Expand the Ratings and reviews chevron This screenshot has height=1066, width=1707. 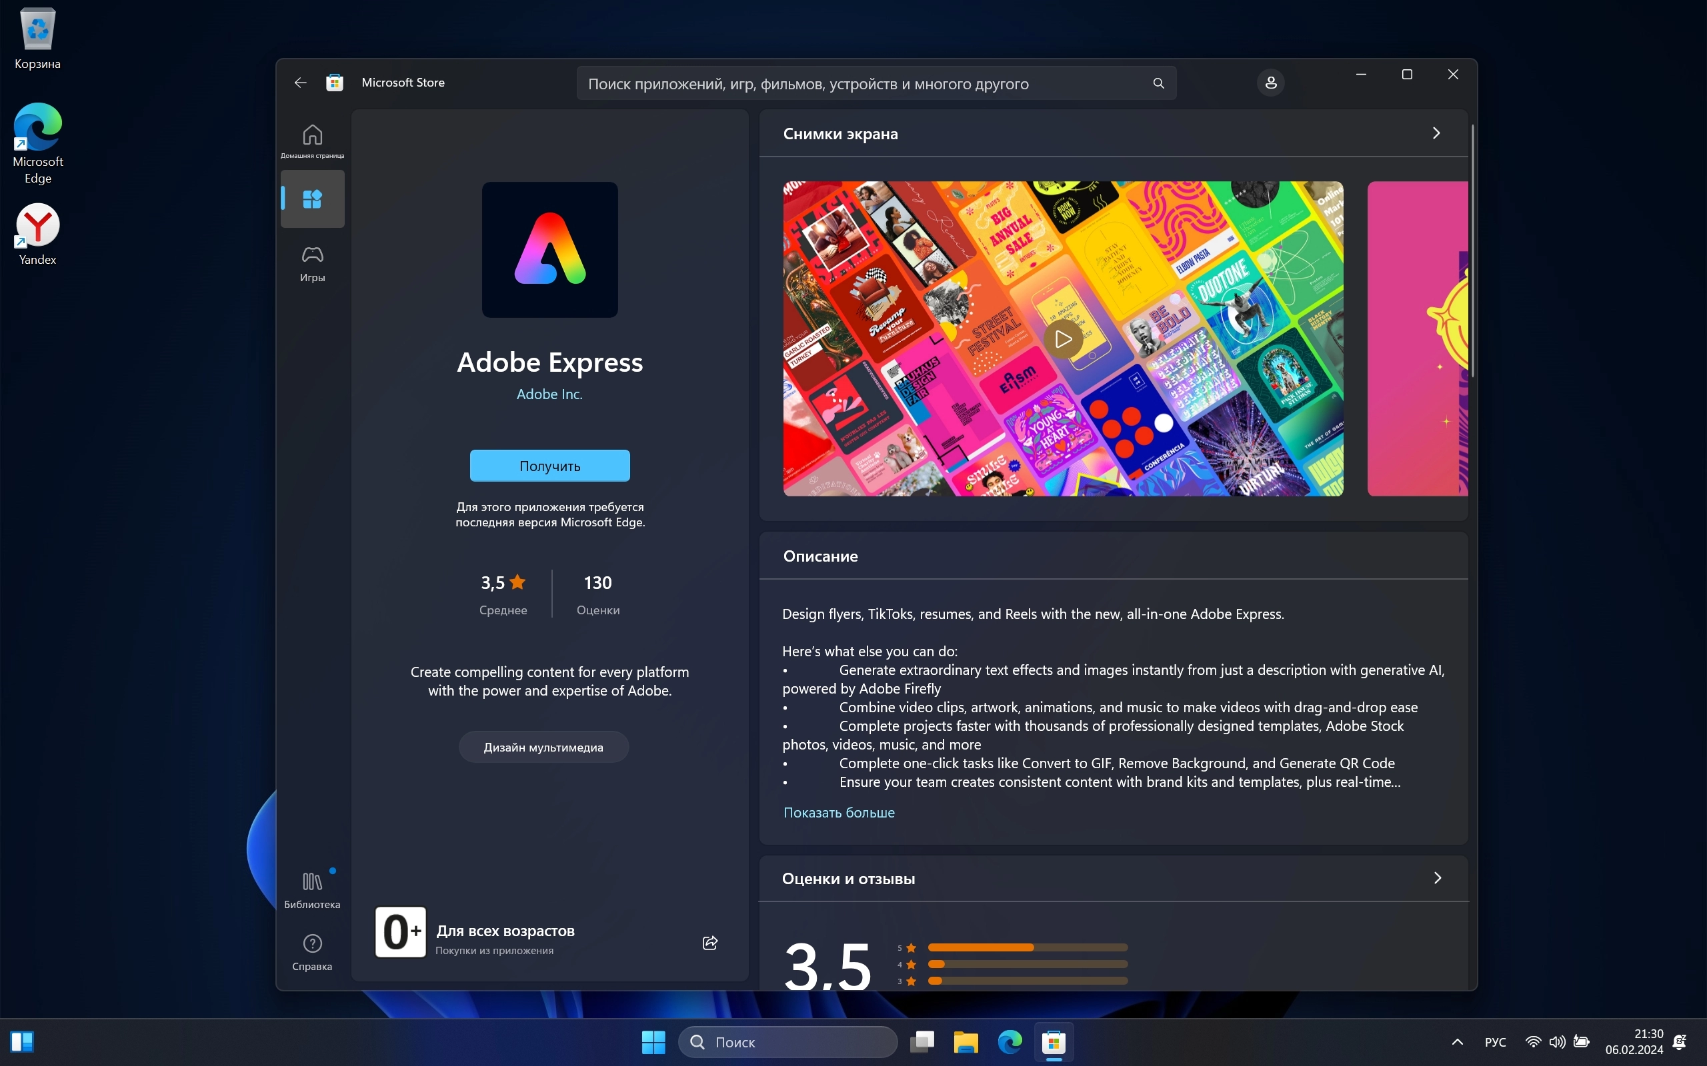pos(1437,877)
